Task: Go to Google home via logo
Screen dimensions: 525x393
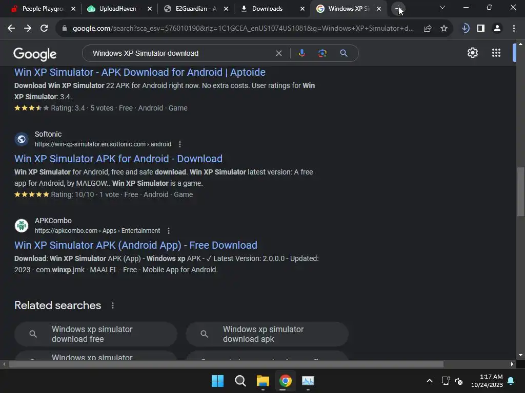Action: 35,54
